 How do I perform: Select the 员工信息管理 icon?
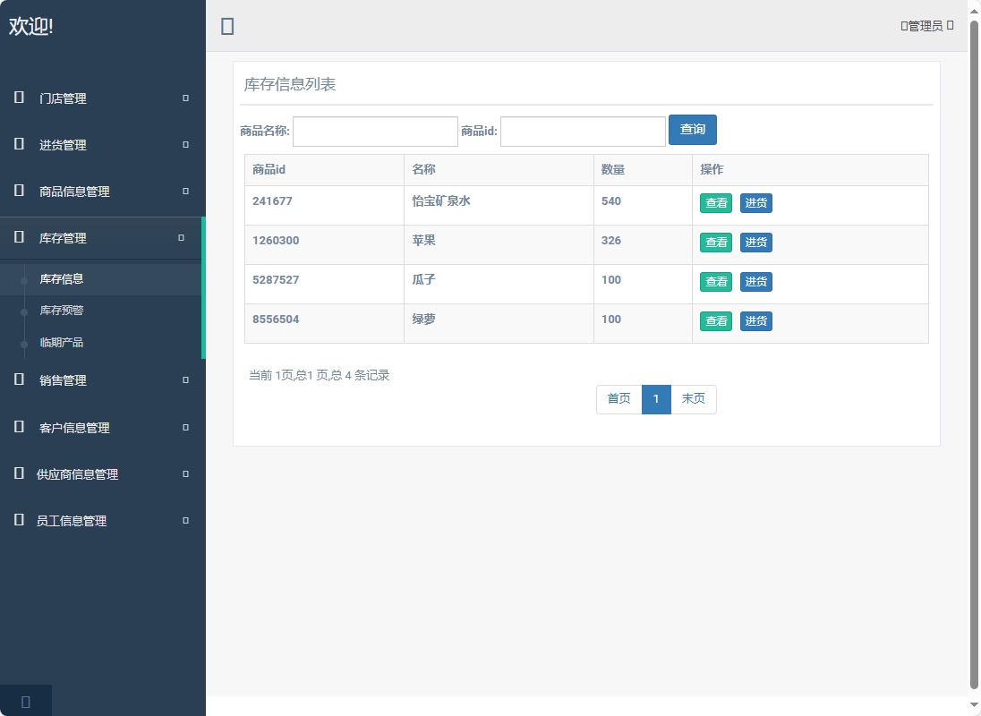point(17,520)
